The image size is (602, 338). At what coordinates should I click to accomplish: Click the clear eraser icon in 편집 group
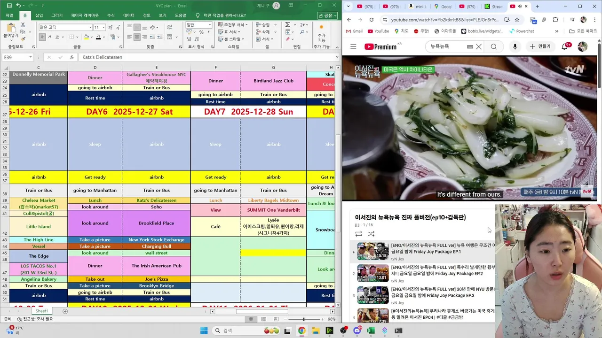287,39
